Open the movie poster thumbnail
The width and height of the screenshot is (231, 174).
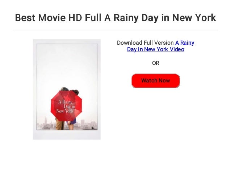[x=67, y=89]
